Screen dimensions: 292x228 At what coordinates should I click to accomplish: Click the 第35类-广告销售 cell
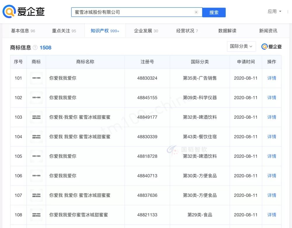[x=200, y=78]
